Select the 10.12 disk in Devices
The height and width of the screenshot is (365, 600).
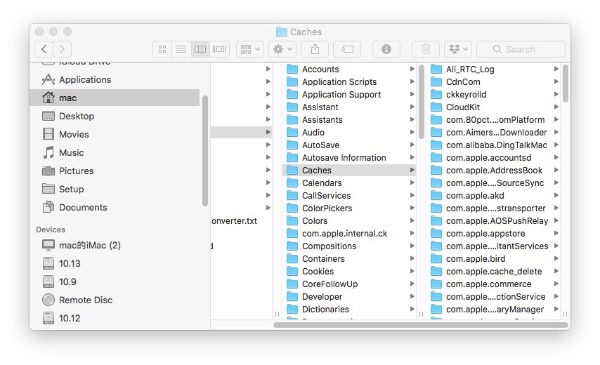click(x=115, y=318)
